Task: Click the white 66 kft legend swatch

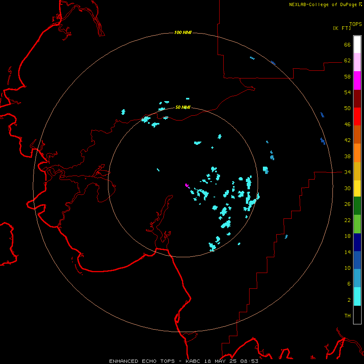Action: click(x=357, y=44)
